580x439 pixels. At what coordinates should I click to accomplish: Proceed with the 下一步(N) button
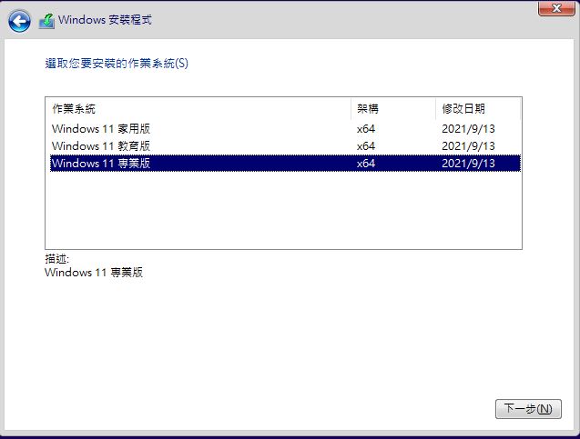pos(528,409)
